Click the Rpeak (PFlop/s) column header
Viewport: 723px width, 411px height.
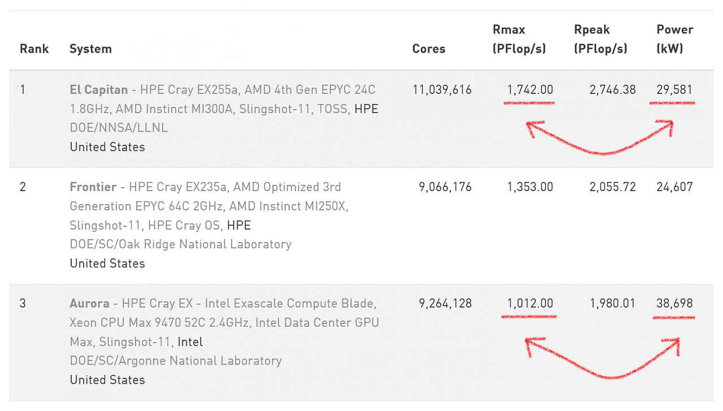click(600, 39)
